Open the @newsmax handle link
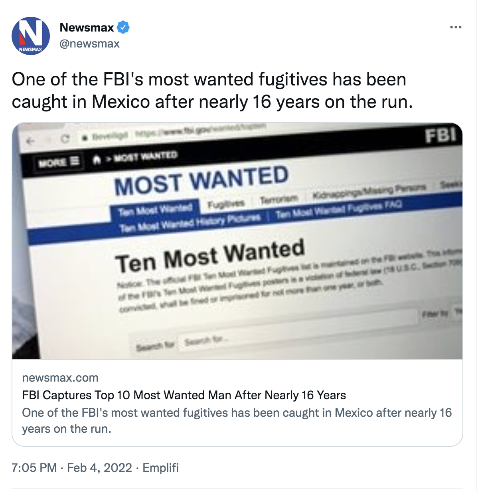The width and height of the screenshot is (478, 491). [89, 44]
